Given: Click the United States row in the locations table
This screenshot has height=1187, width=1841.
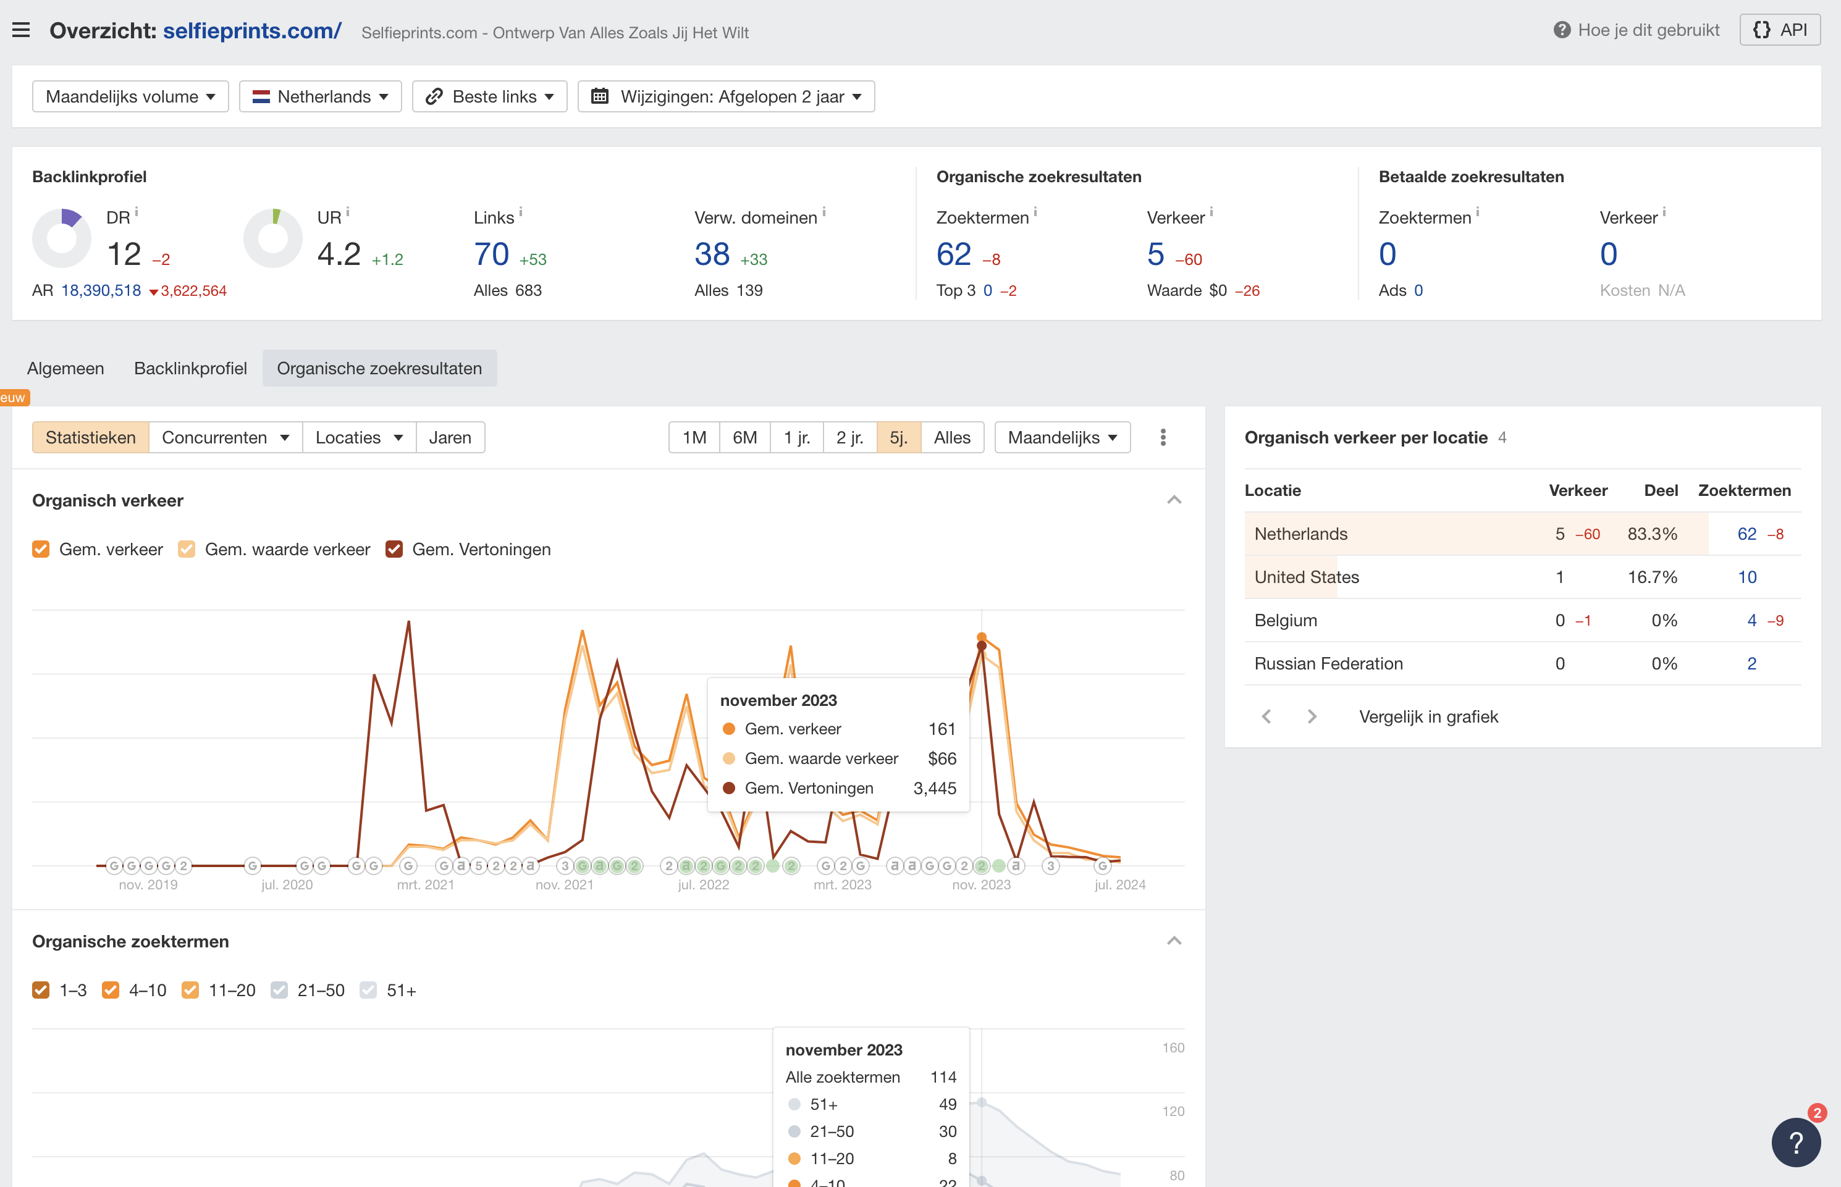Looking at the screenshot, I should point(1523,577).
